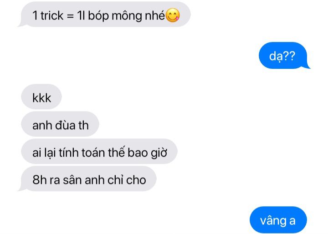The height and width of the screenshot is (234, 328).
Task: Tap the "8h ra sân anh chỉ cho" bubble
Action: (x=88, y=179)
